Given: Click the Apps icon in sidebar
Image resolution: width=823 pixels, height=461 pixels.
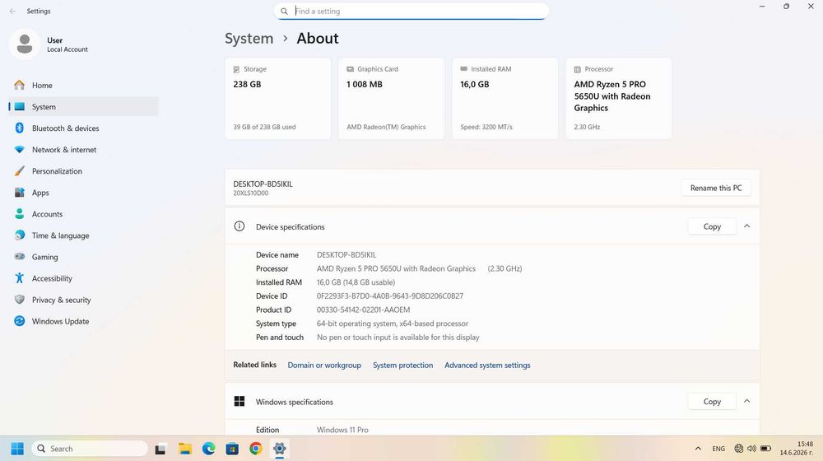Looking at the screenshot, I should 20,193.
